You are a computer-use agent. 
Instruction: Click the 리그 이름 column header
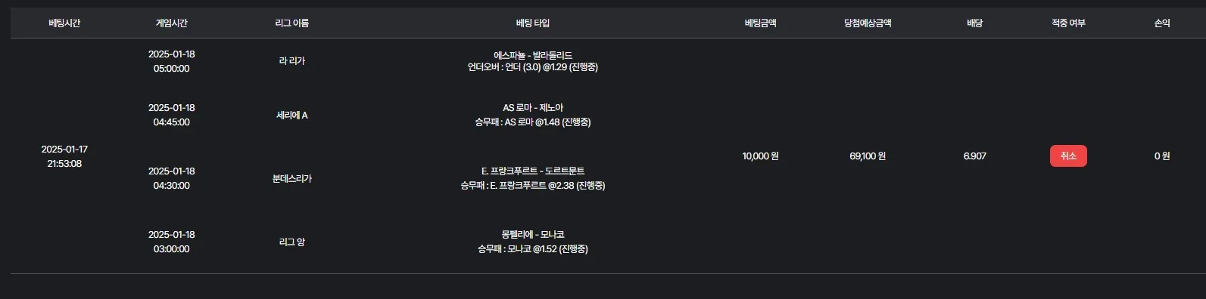pyautogui.click(x=292, y=23)
